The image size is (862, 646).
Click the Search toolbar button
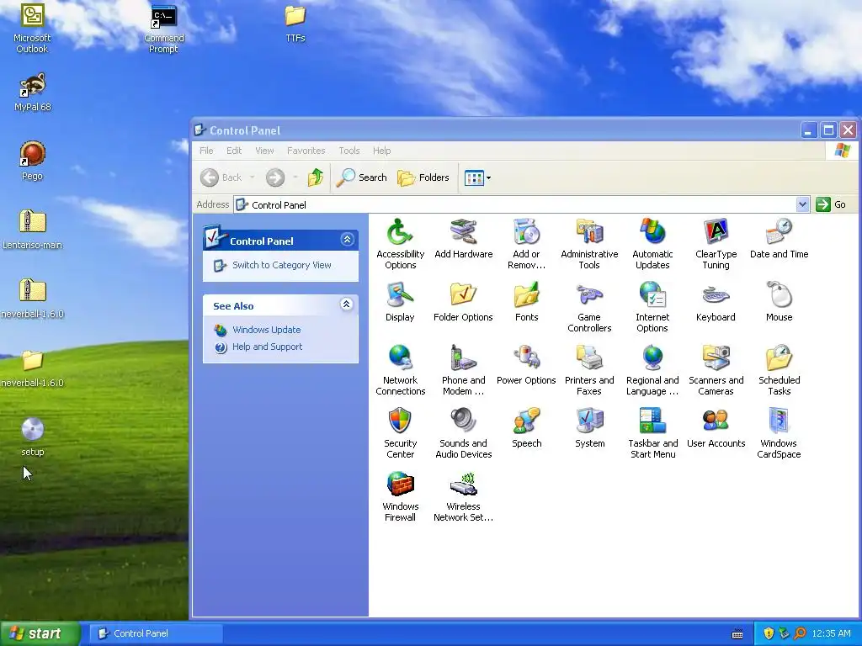[x=361, y=177]
